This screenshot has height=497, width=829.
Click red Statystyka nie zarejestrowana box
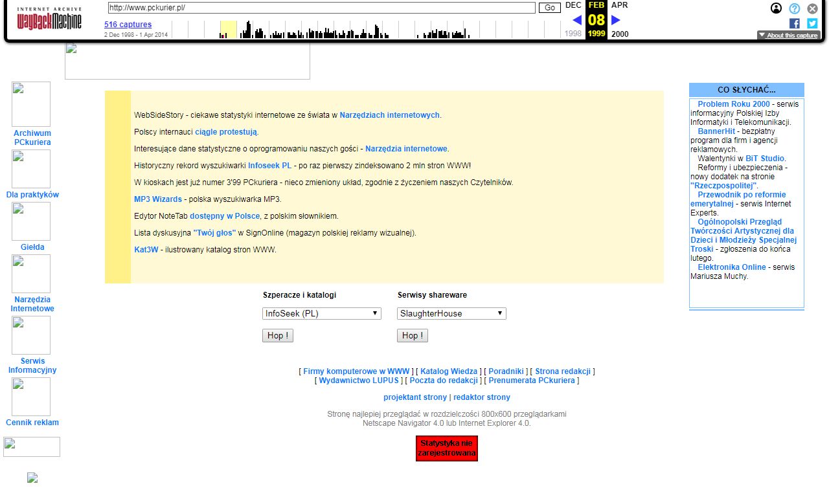coord(447,448)
